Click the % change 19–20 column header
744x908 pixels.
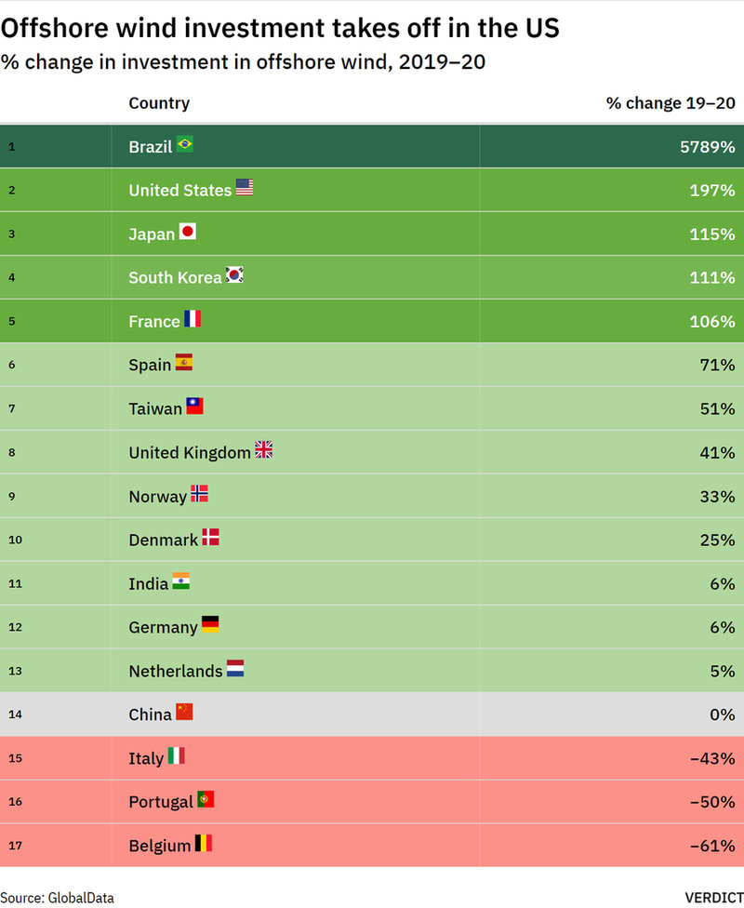671,103
